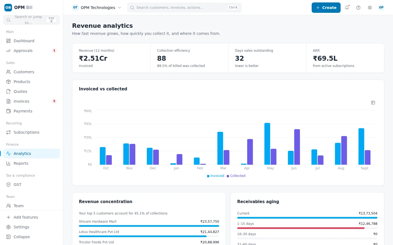
Task: Open the GST compliance page
Action: point(31,185)
